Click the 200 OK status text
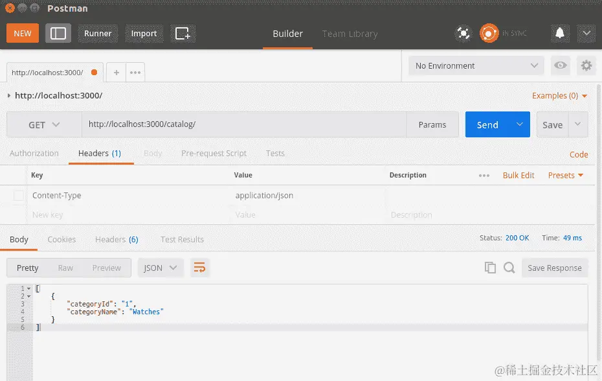Image resolution: width=602 pixels, height=381 pixels. 517,238
